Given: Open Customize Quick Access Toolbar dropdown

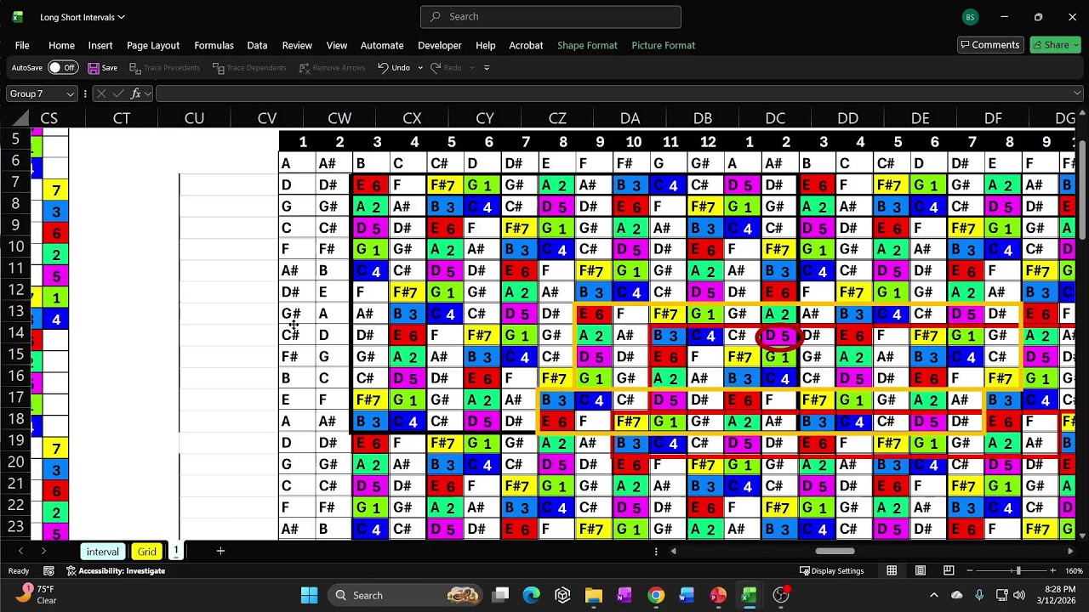Looking at the screenshot, I should 487,68.
